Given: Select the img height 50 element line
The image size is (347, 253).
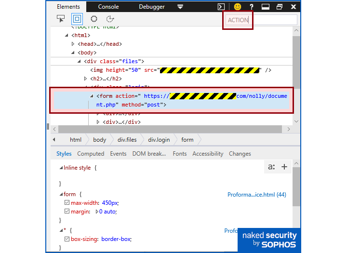Looking at the screenshot, I should point(180,70).
